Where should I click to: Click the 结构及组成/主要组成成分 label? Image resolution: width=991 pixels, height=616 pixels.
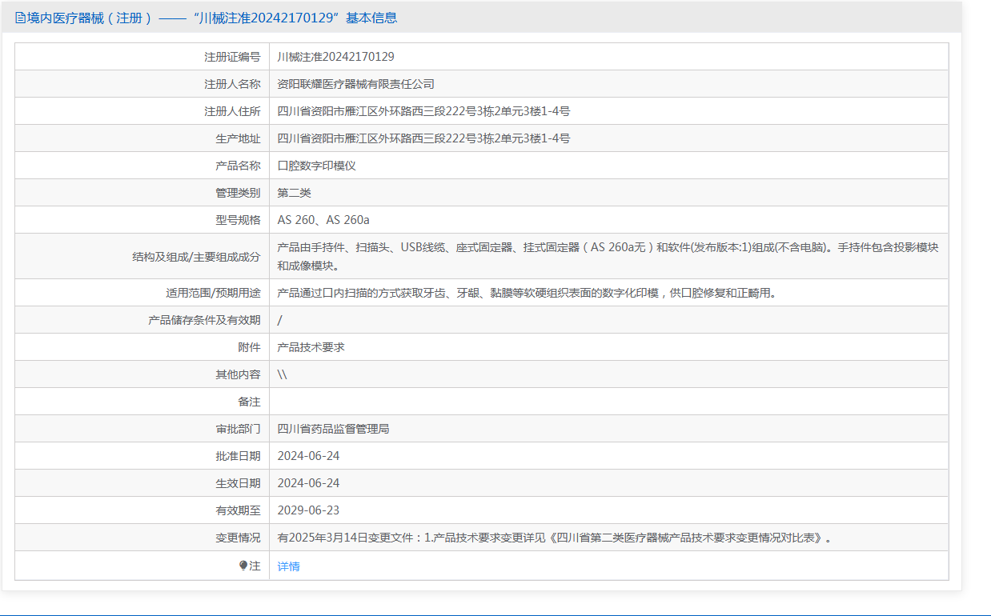[196, 257]
